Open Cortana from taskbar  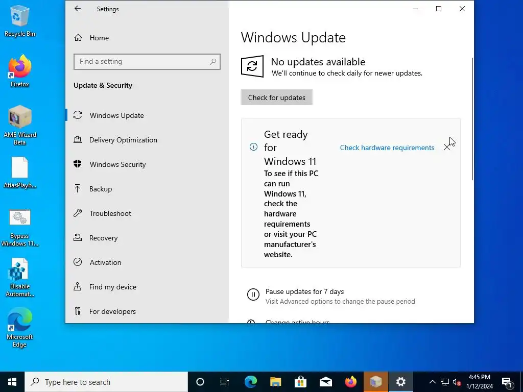click(200, 382)
